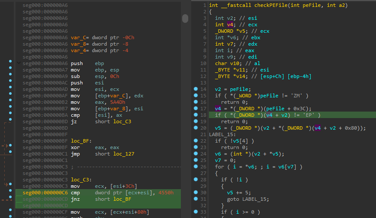The height and width of the screenshot is (218, 376).
Task: Click breakpoint dot beside mov [ebp+var_8], esi
Action: [10, 106]
